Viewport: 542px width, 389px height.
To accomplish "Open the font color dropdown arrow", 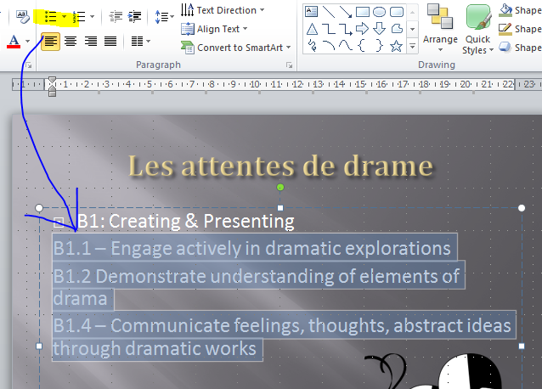I will point(28,42).
